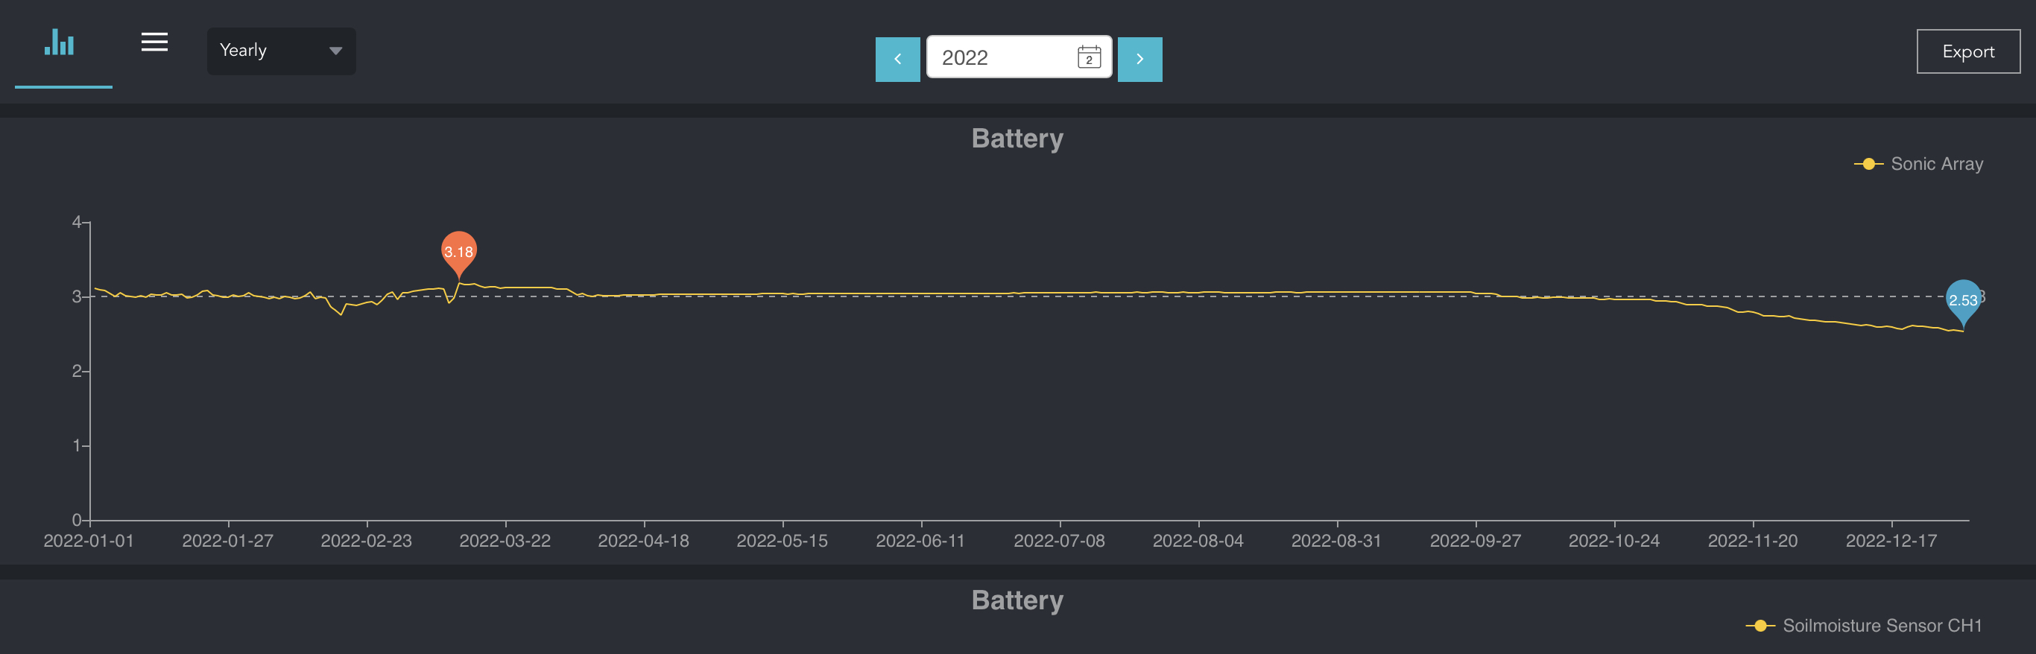
Task: Click the 2022-06-11 x-axis date label
Action: 920,541
